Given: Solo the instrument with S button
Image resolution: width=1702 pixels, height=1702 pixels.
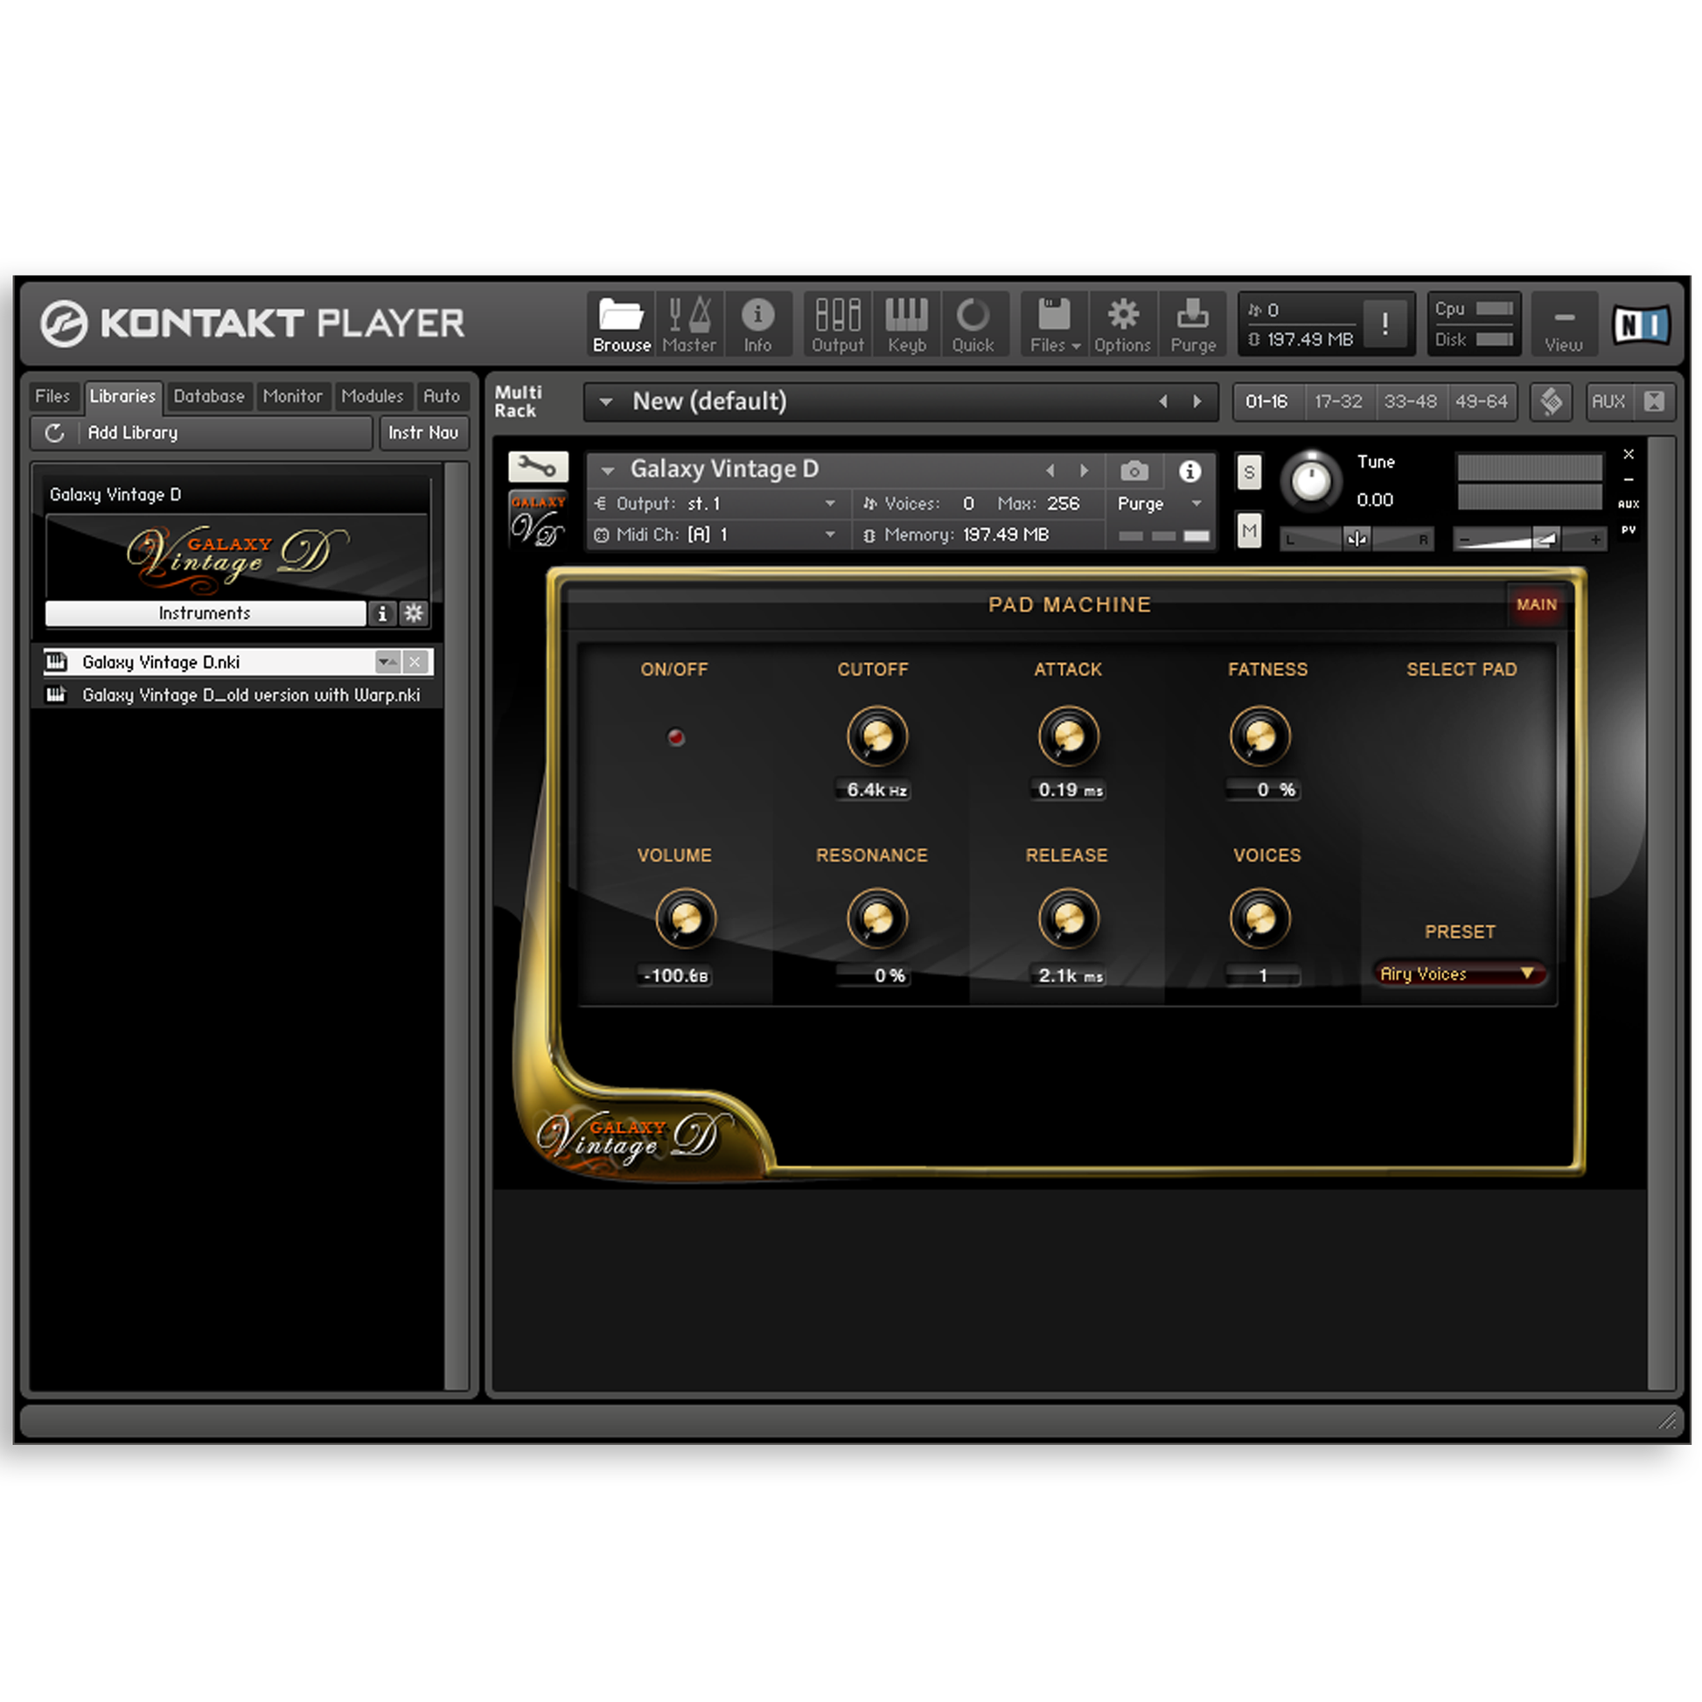Looking at the screenshot, I should pyautogui.click(x=1248, y=472).
